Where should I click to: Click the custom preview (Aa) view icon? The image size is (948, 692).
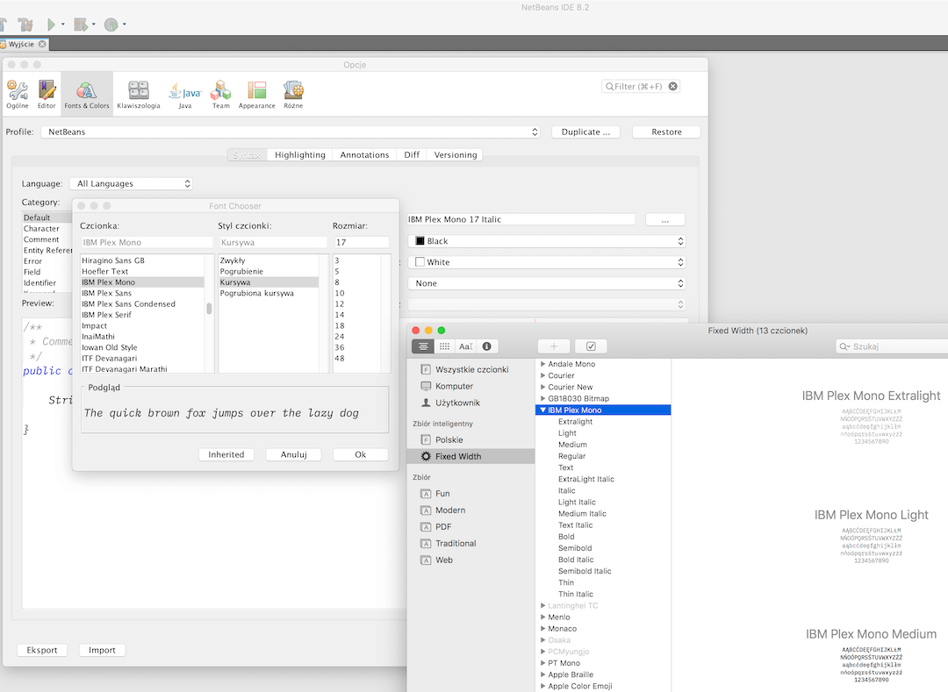465,346
